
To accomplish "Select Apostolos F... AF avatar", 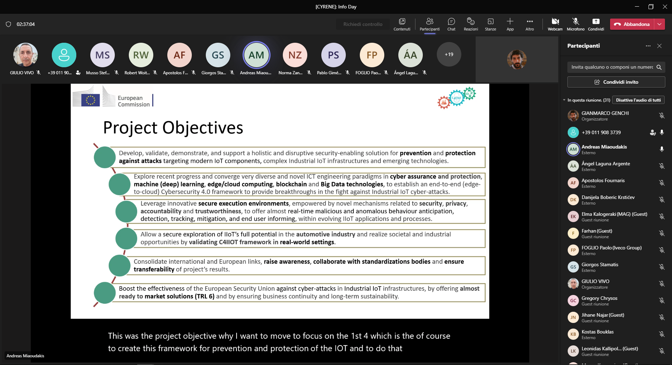I will coord(180,55).
